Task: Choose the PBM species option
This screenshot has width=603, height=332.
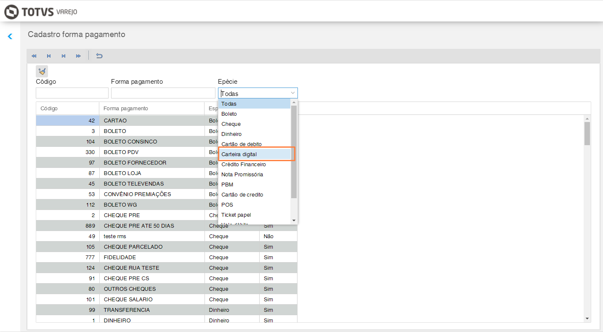Action: (227, 185)
